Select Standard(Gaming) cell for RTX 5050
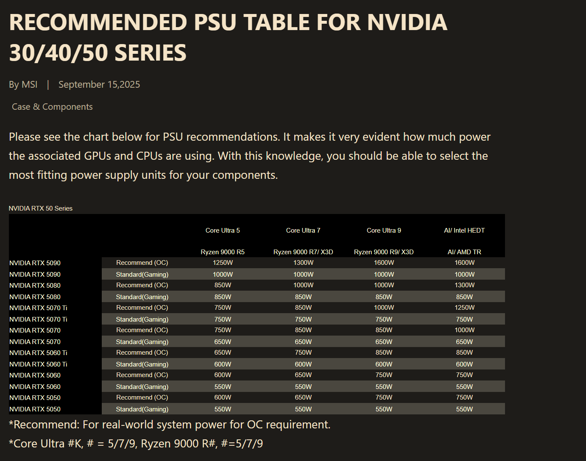 coord(142,409)
